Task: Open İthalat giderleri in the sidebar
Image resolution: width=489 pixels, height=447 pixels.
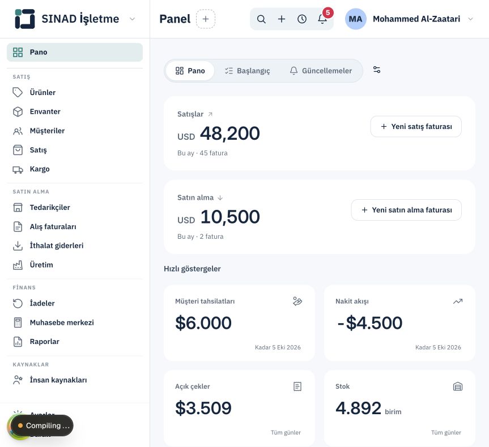Action: tap(75, 246)
